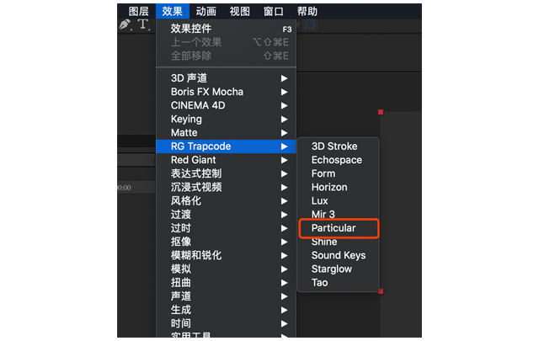Apply the 3D Stroke effect
539x341 pixels.
click(x=339, y=147)
